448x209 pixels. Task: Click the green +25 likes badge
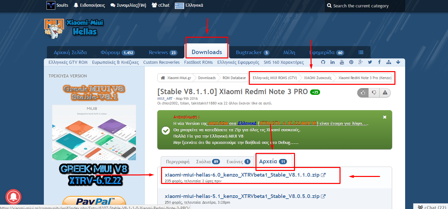(x=315, y=92)
